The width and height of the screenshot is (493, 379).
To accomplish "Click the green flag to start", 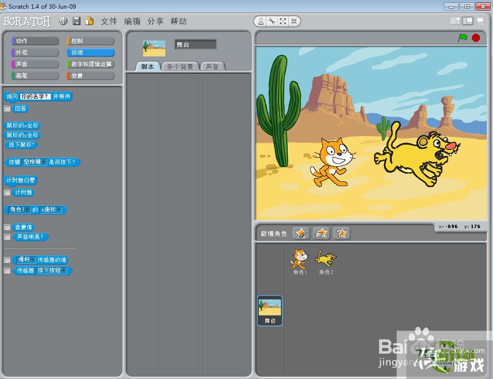I will [x=463, y=38].
